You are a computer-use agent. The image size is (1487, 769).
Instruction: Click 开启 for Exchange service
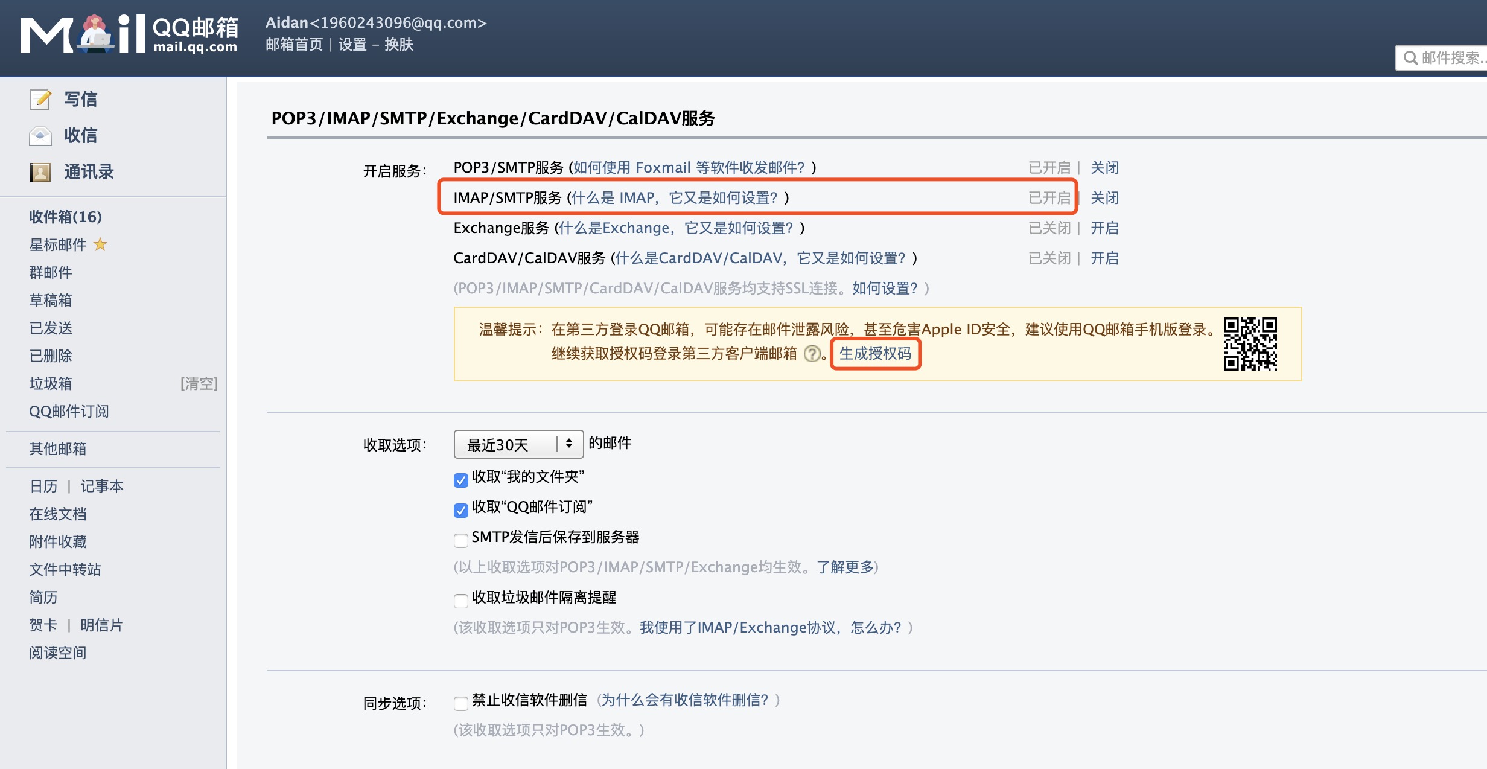(1104, 228)
